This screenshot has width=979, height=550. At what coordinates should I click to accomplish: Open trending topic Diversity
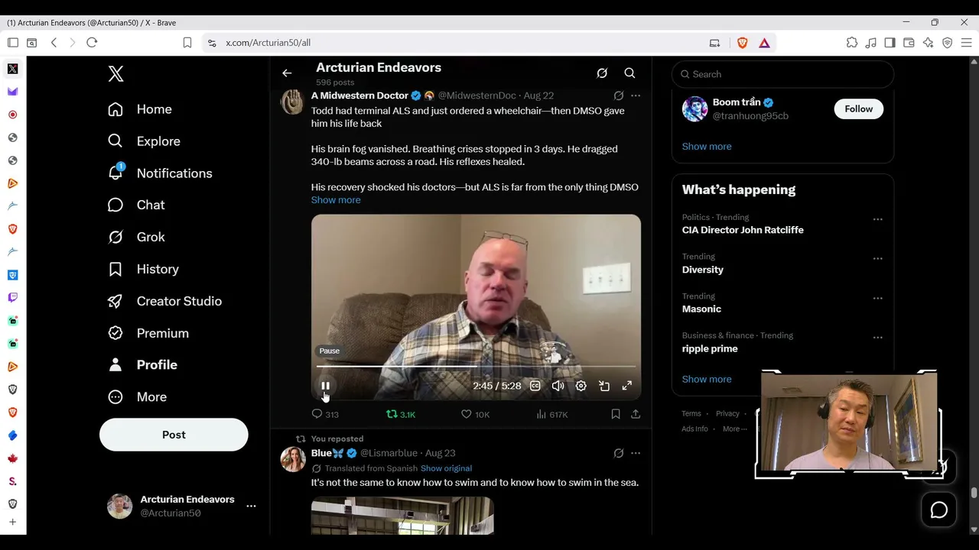[703, 270]
